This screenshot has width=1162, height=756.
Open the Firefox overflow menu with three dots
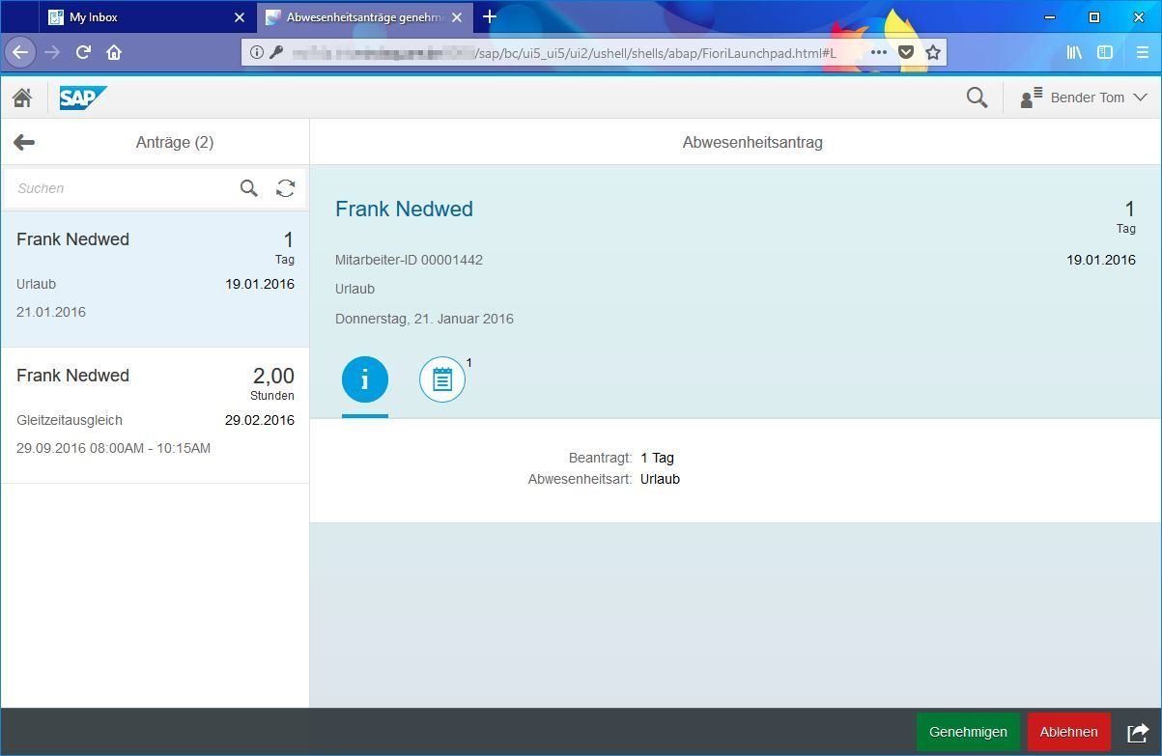(877, 52)
